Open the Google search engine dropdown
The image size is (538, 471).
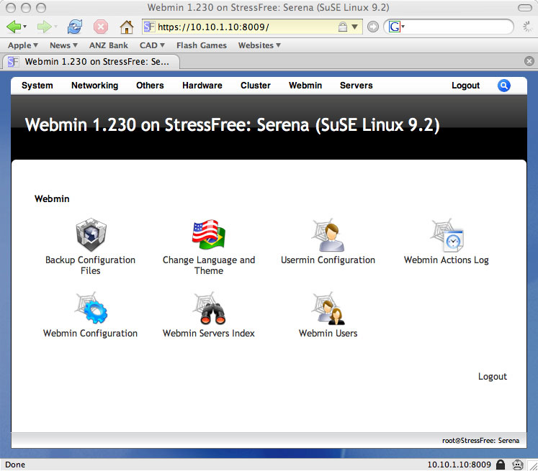396,27
